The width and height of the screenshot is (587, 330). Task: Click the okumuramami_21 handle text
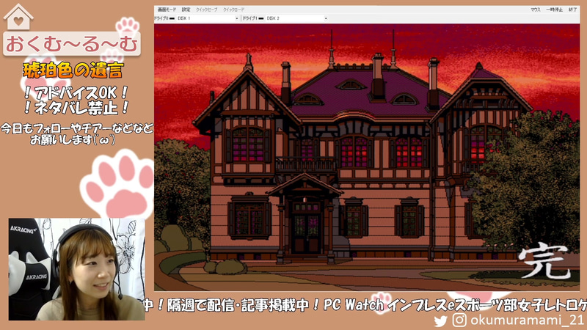coord(527,320)
